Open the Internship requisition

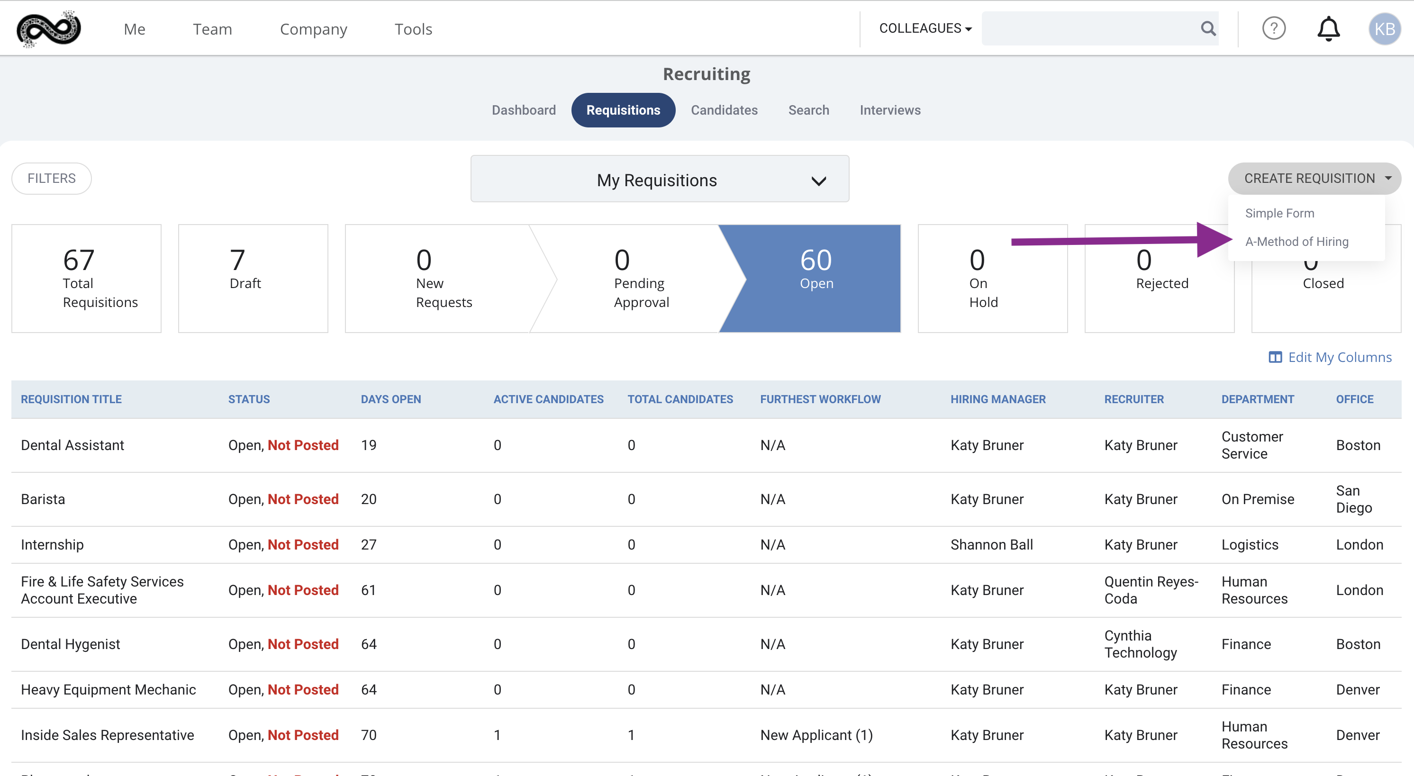[x=52, y=544]
